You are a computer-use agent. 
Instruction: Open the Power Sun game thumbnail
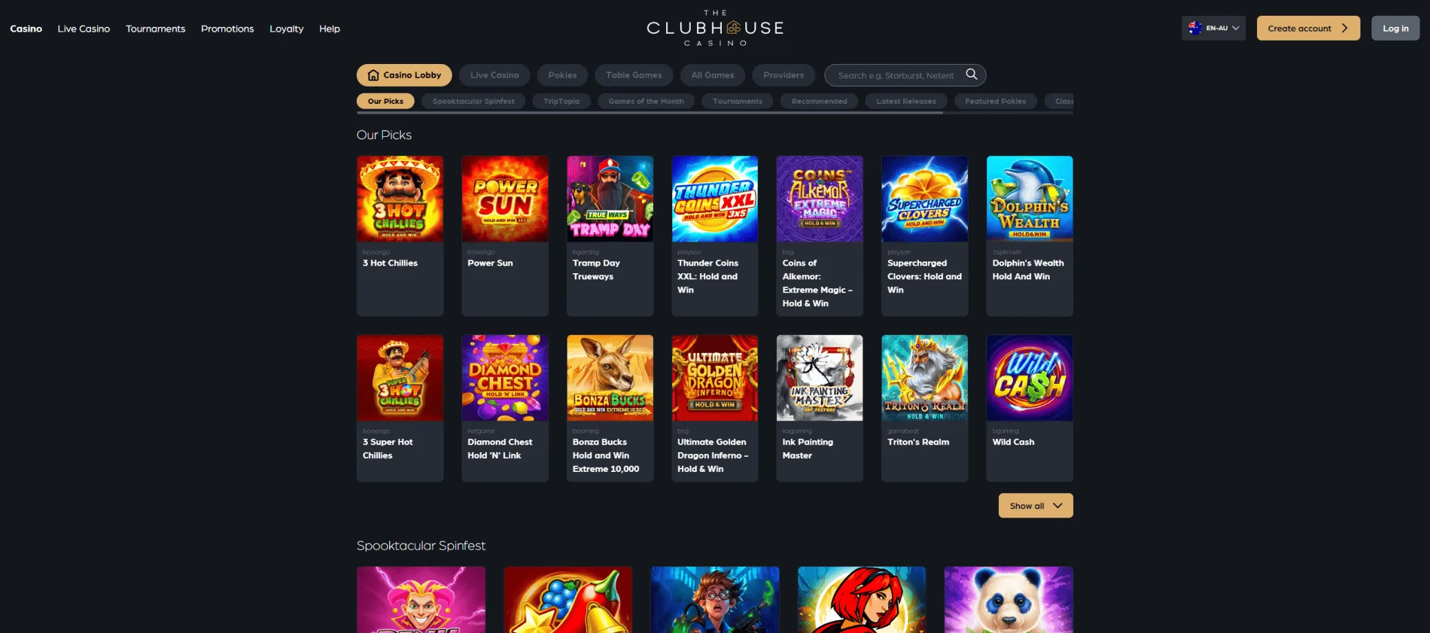pos(505,199)
